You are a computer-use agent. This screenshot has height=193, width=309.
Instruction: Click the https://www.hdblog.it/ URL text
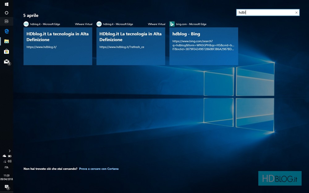pyautogui.click(x=42, y=47)
